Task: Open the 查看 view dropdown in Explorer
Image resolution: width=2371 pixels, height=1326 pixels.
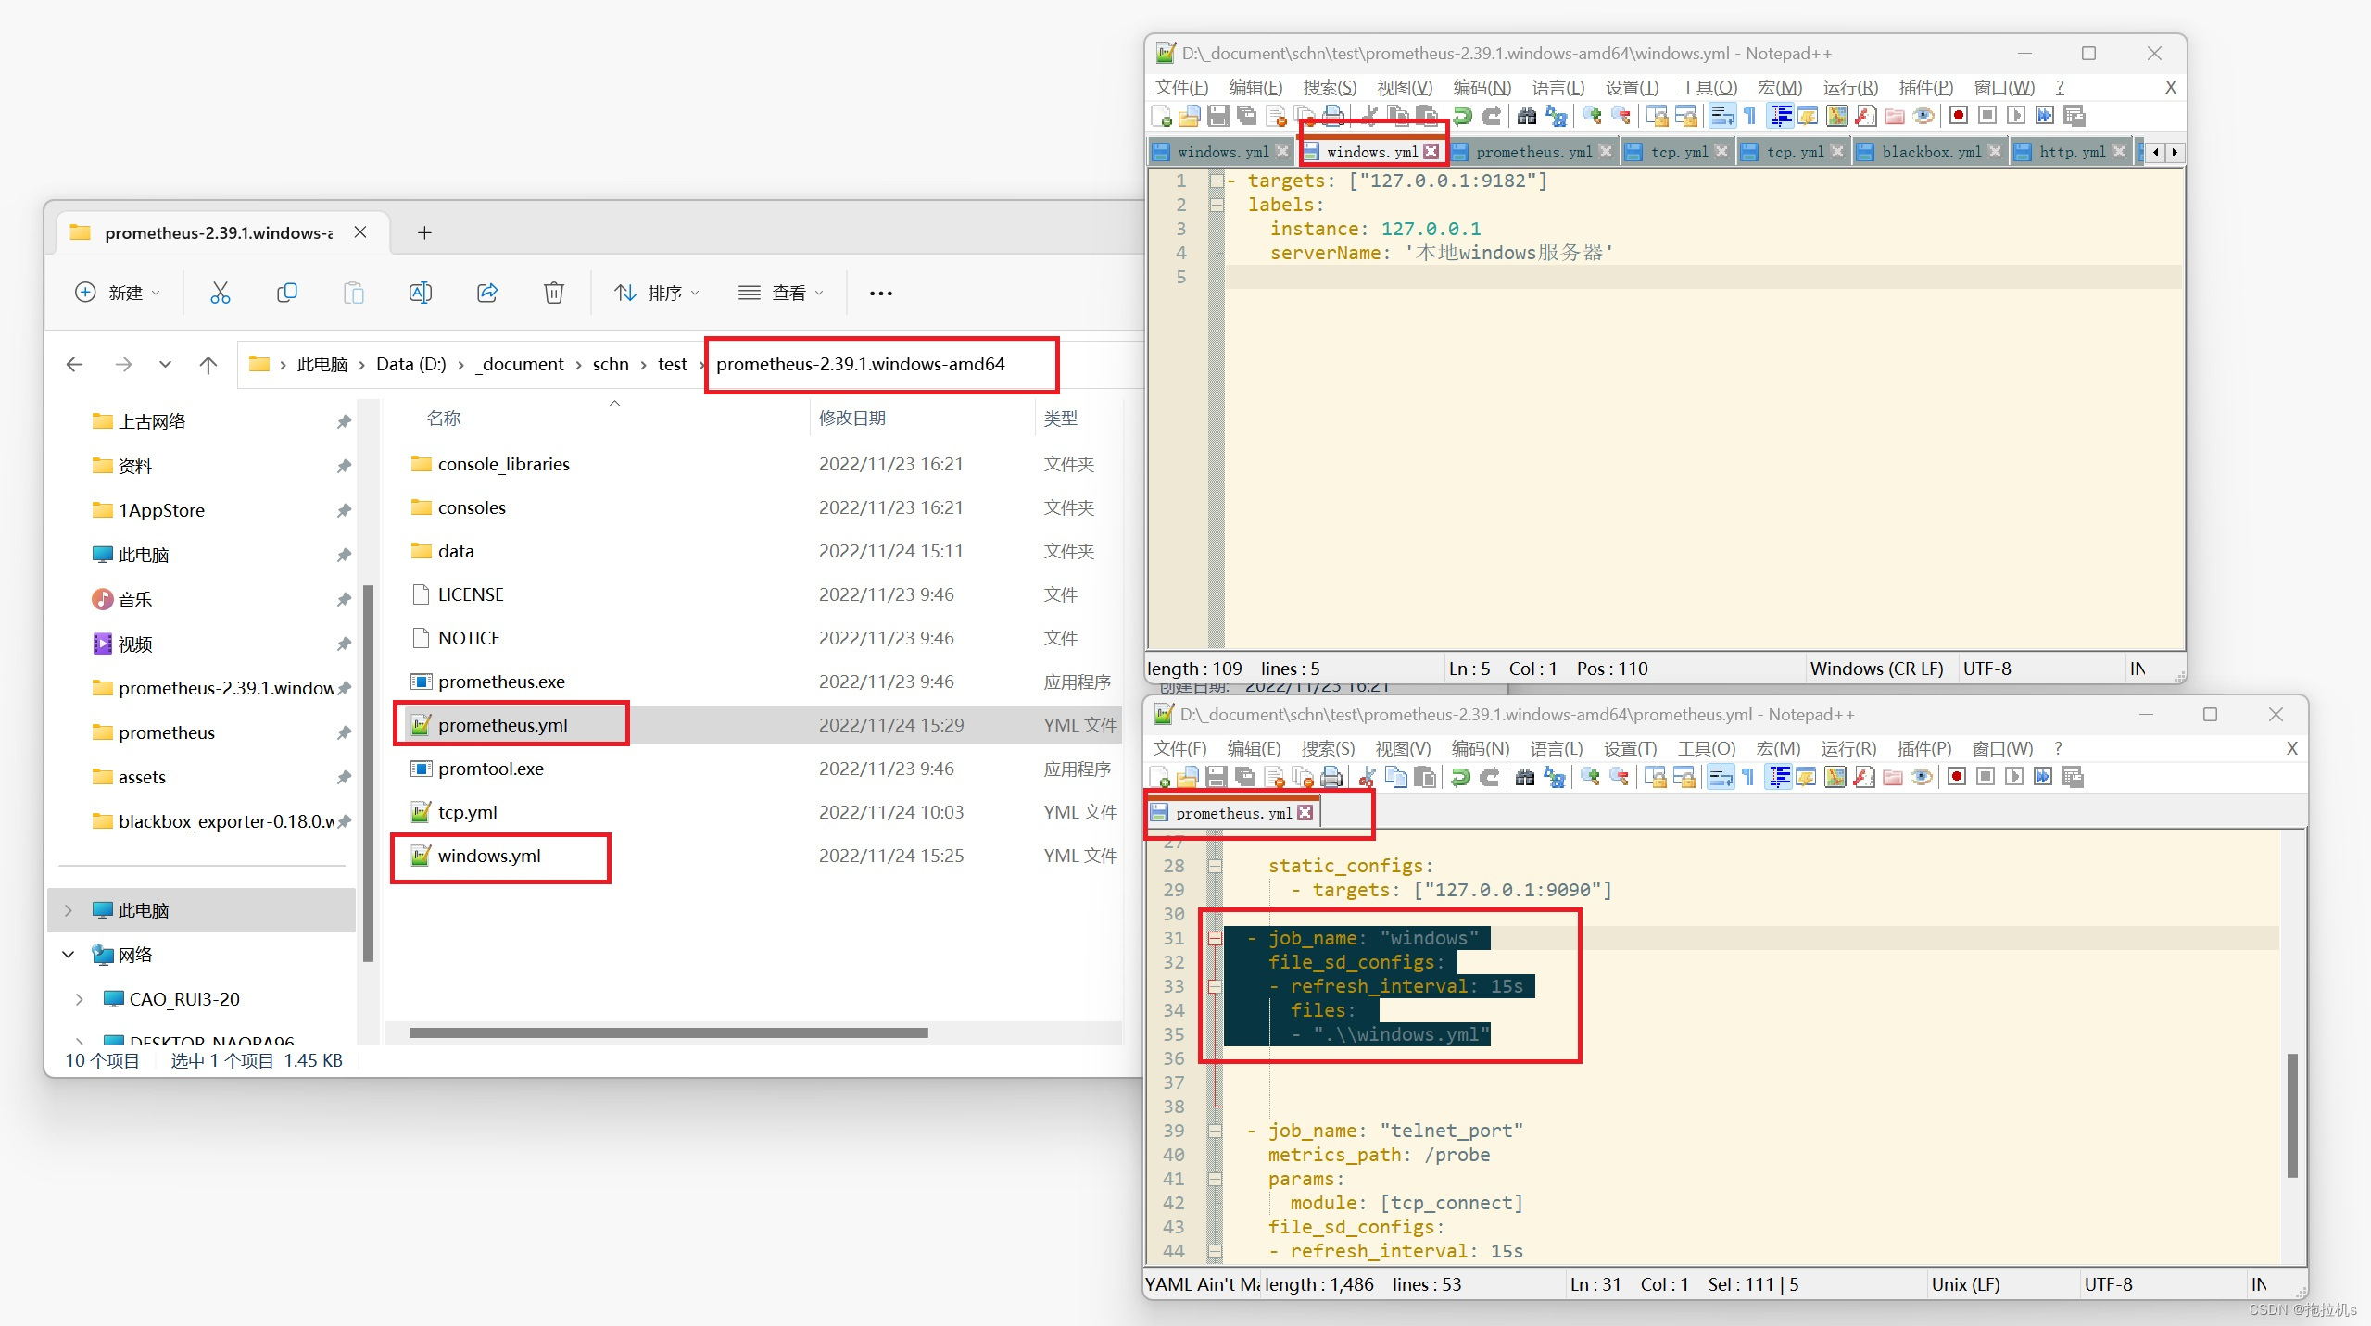Action: (x=780, y=293)
